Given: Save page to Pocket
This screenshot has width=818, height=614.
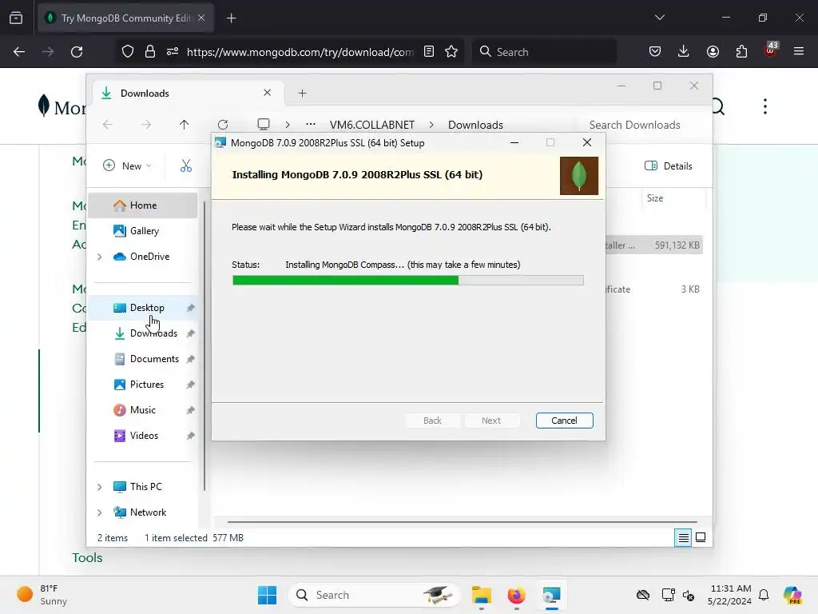Looking at the screenshot, I should [x=655, y=51].
